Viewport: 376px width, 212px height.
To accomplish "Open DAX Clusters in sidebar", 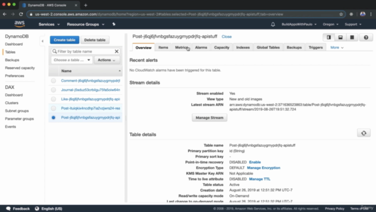I will [12, 103].
